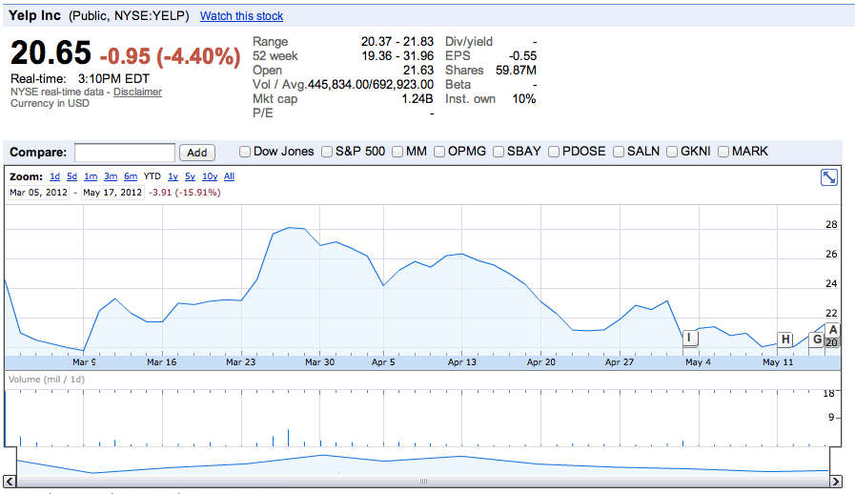Click left scroll arrow under chart
This screenshot has height=494, width=855.
tap(10, 482)
